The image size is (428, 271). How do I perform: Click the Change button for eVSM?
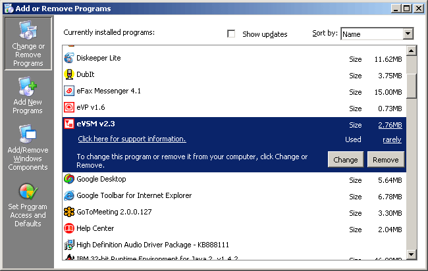[x=346, y=159]
